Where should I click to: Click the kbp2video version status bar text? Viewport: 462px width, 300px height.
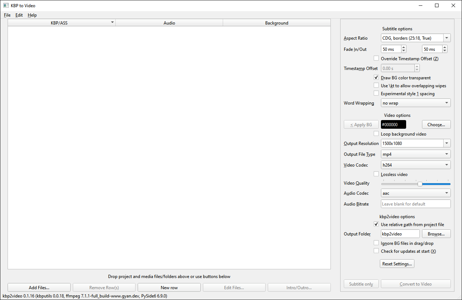tap(85, 296)
